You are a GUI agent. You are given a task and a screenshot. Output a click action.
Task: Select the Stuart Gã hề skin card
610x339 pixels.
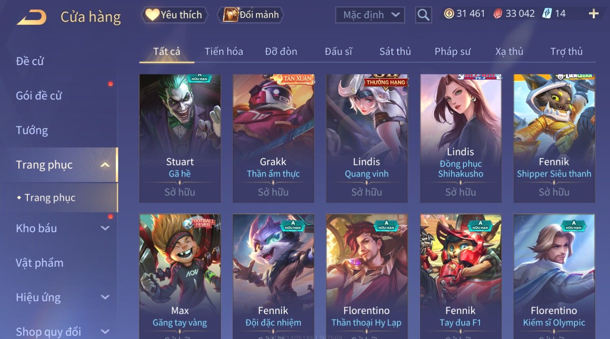[180, 138]
